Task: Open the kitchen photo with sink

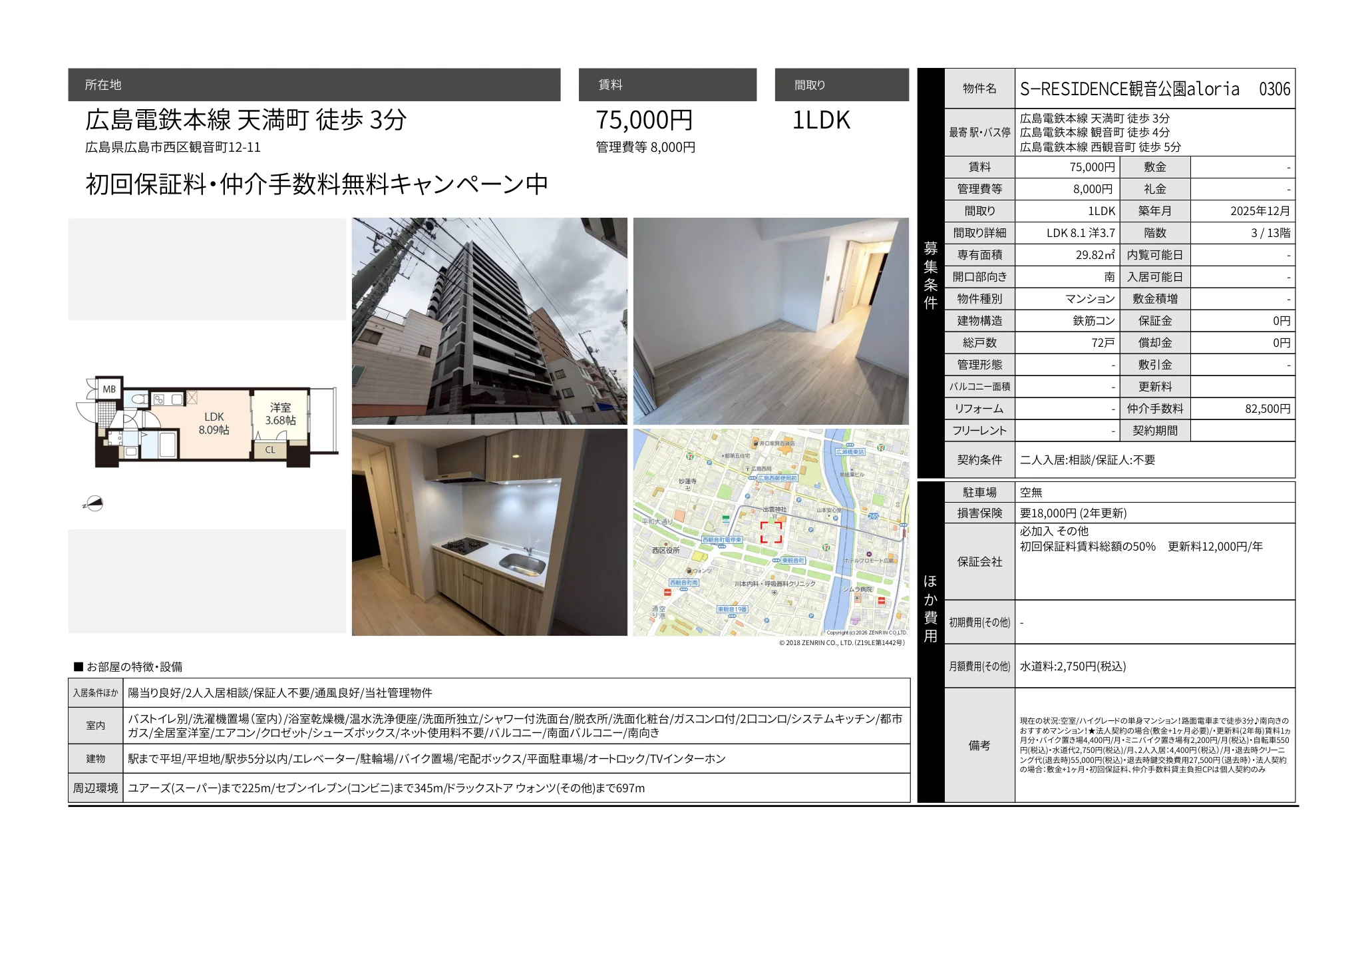Action: coord(489,532)
